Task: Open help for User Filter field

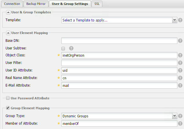Action: point(180,63)
